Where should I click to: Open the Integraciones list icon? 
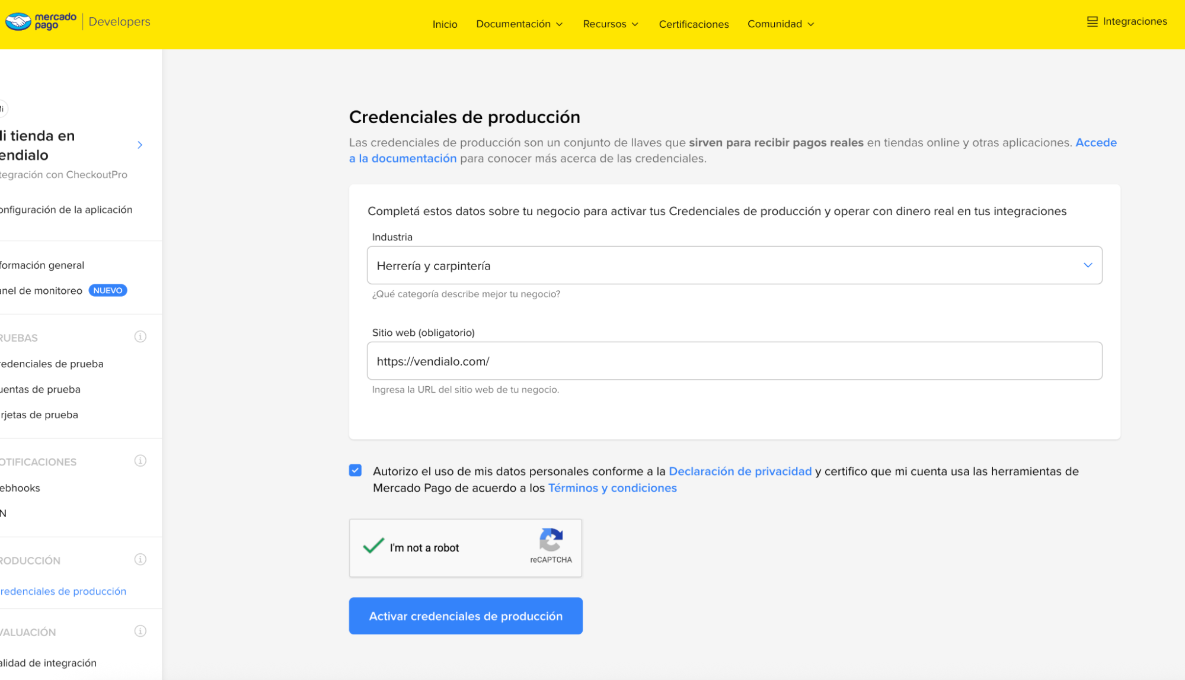click(x=1092, y=21)
